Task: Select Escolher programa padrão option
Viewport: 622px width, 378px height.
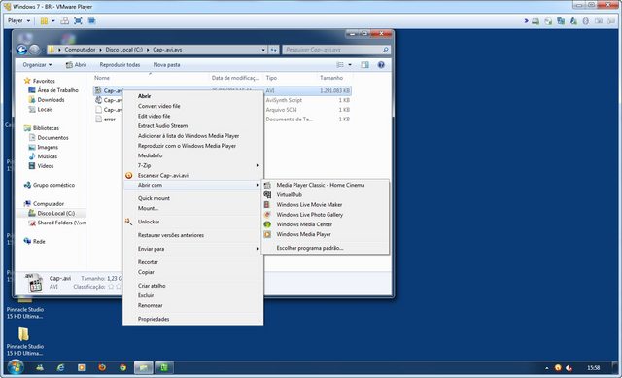Action: point(310,248)
